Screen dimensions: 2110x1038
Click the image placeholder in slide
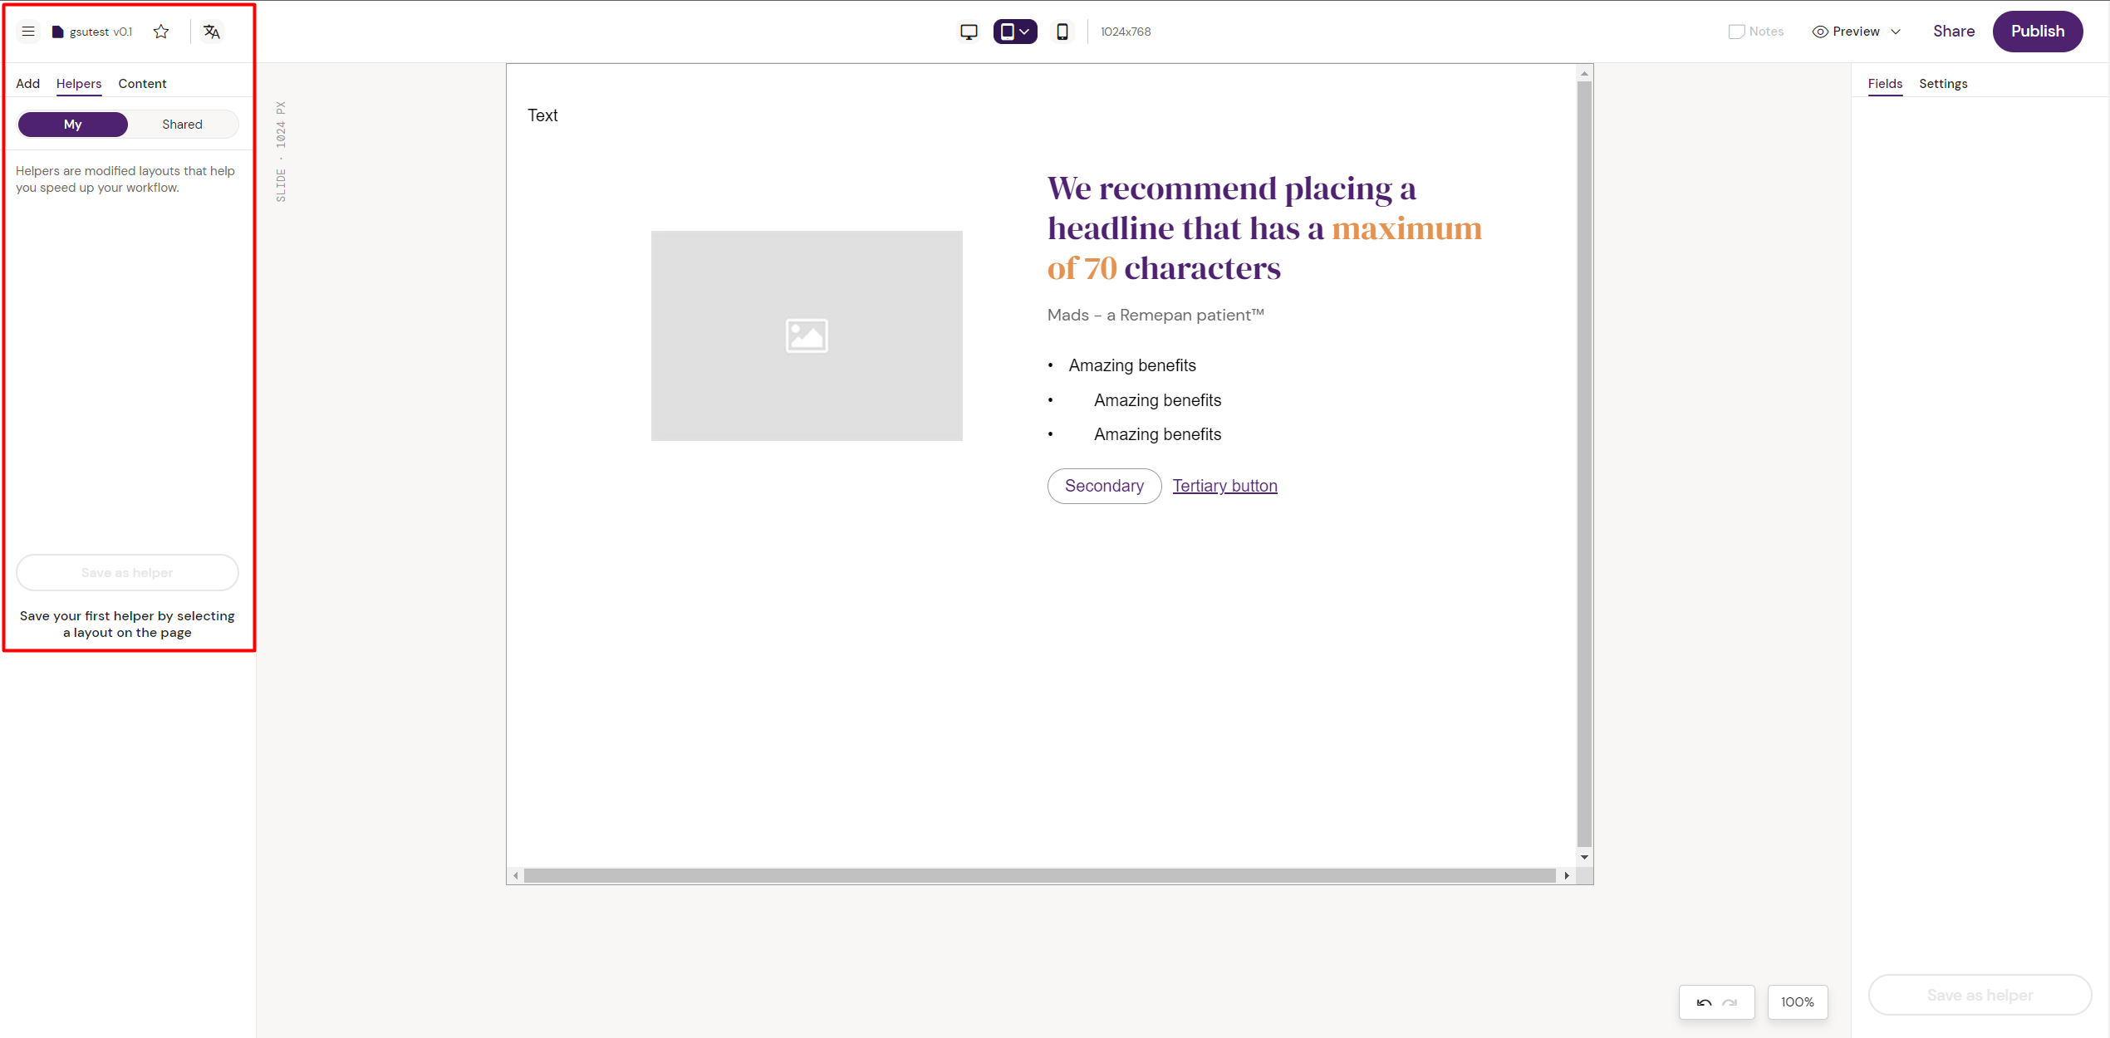click(x=806, y=335)
